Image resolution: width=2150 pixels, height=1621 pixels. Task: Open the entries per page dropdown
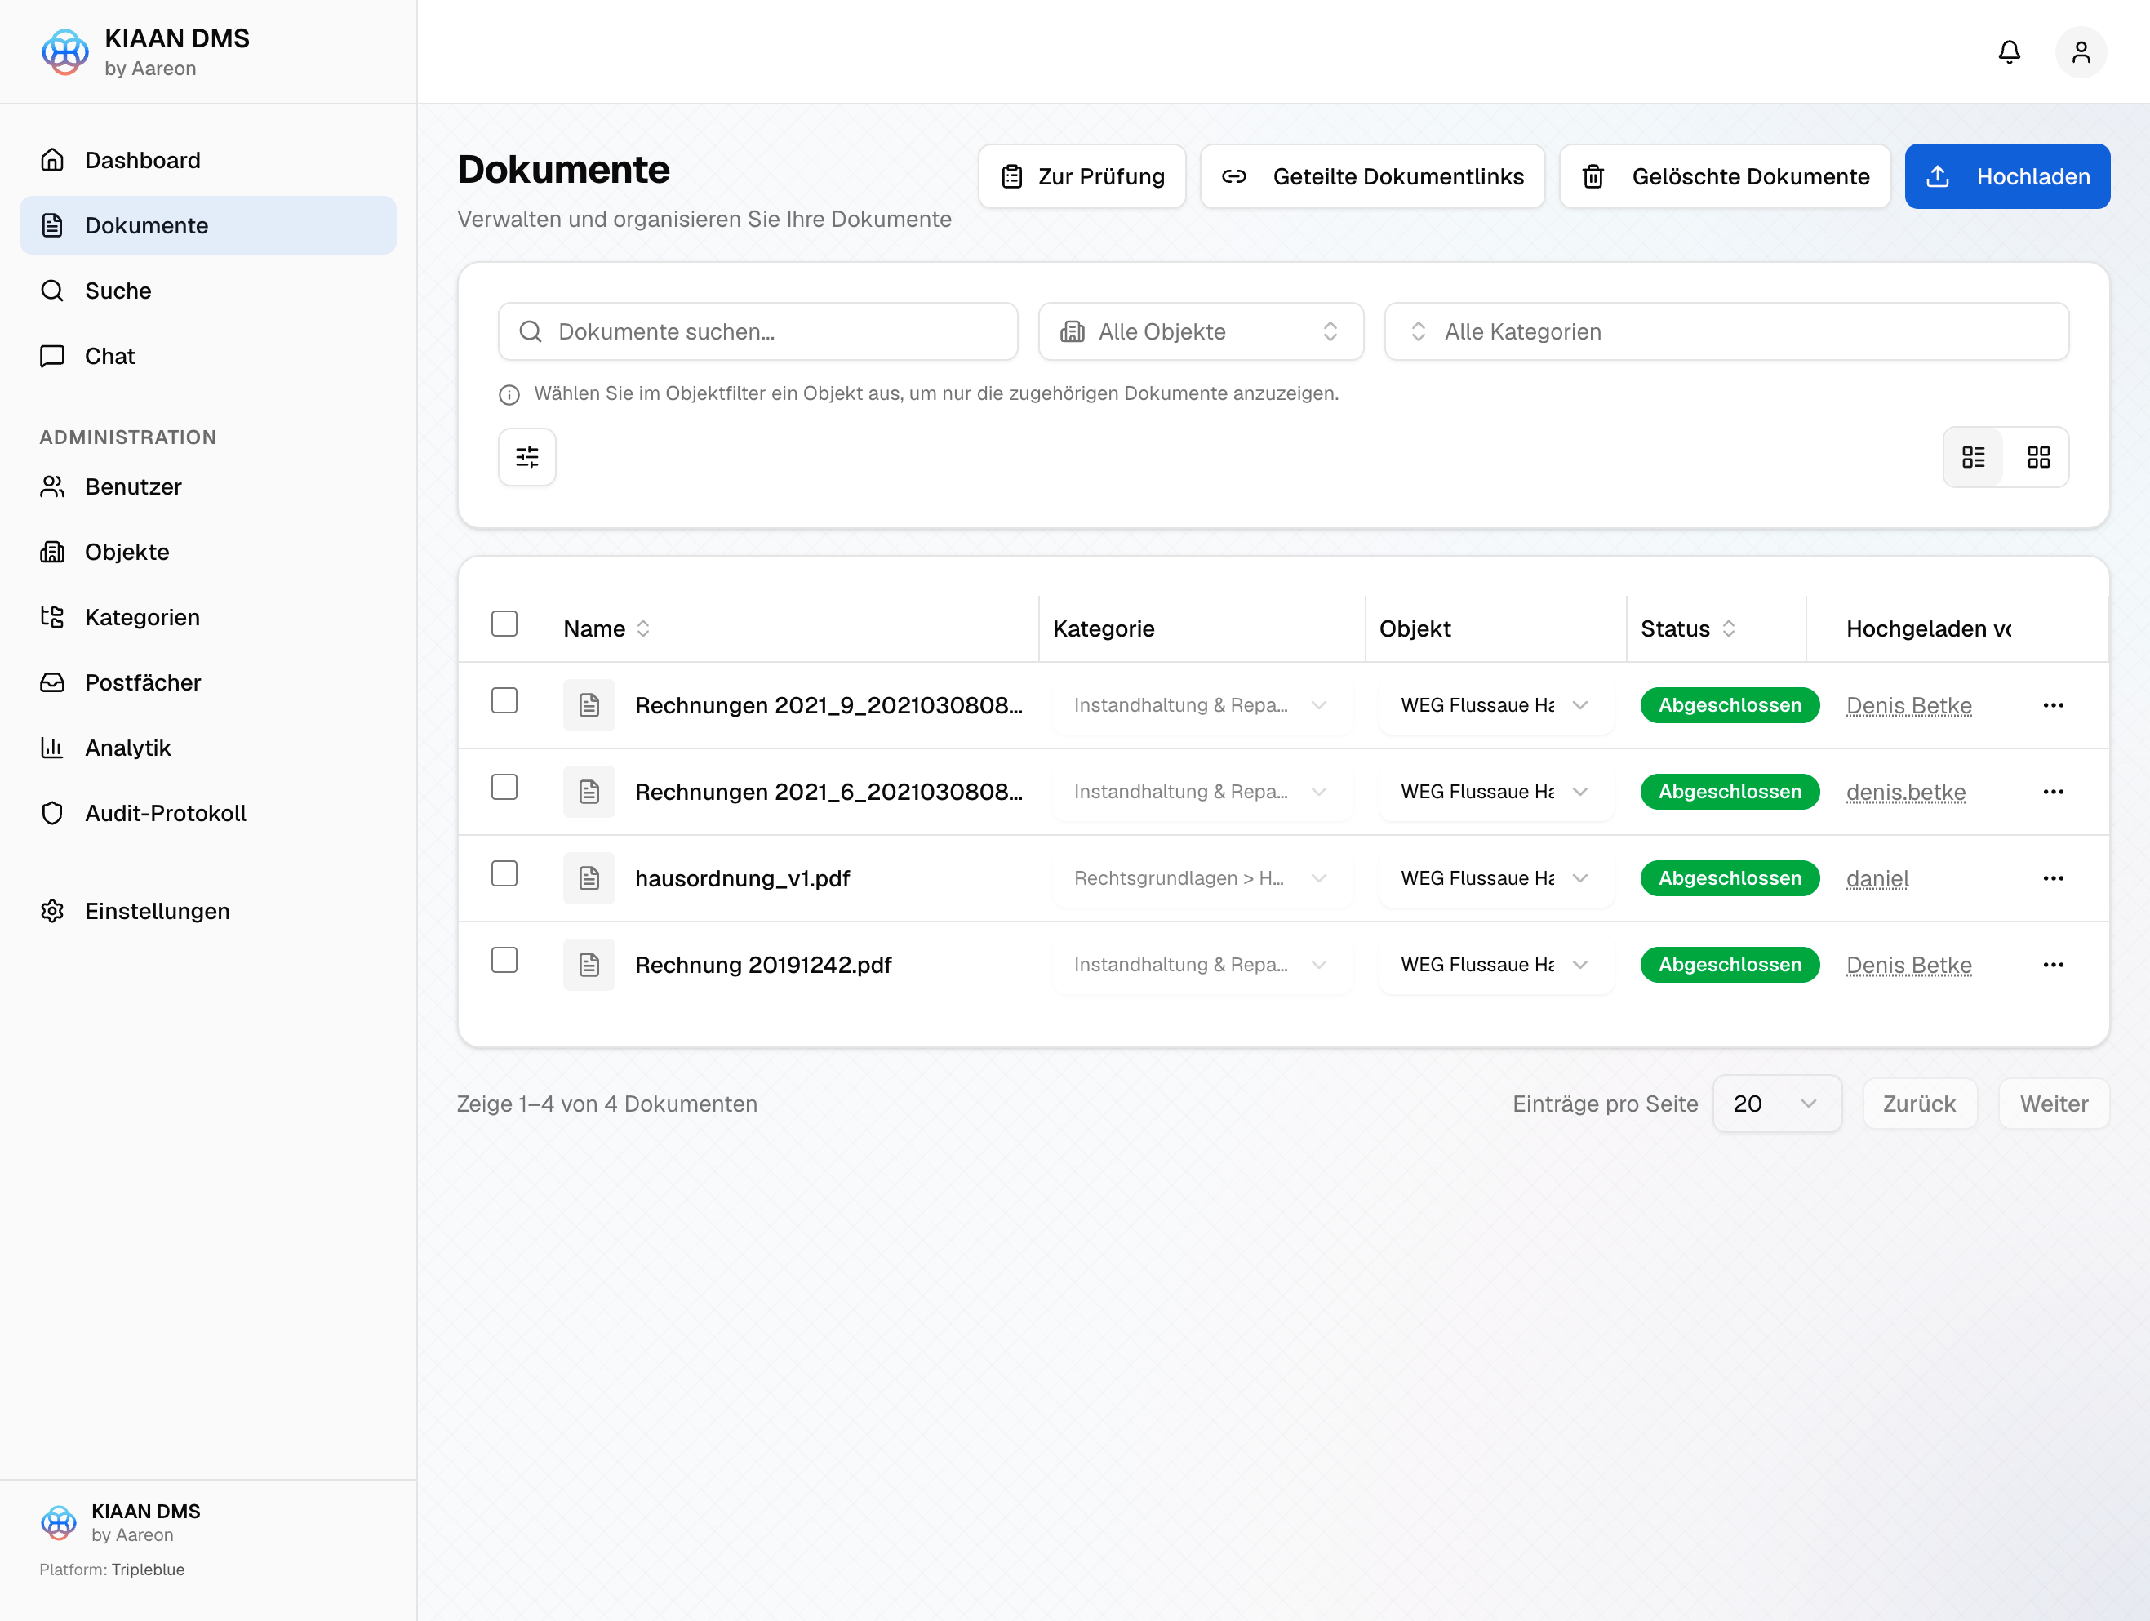click(x=1776, y=1104)
